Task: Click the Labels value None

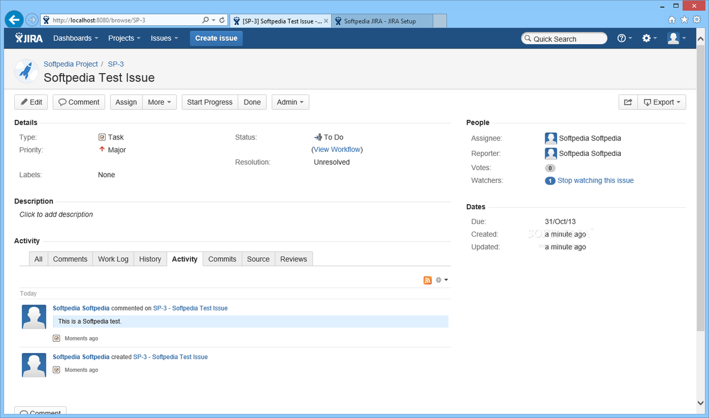Action: pyautogui.click(x=106, y=175)
